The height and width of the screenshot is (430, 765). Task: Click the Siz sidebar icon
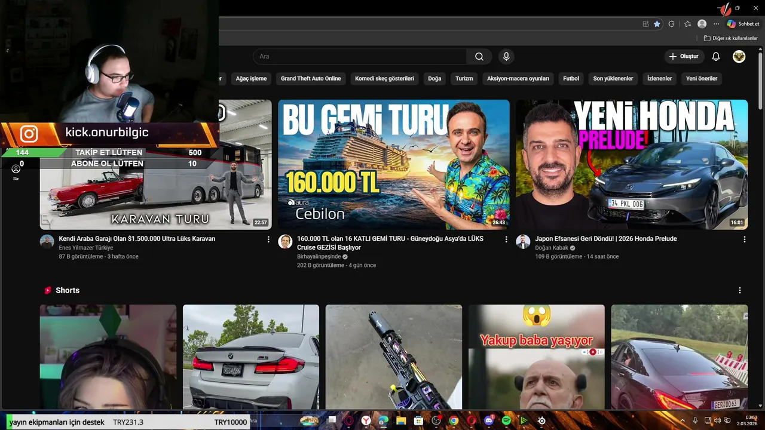16,172
